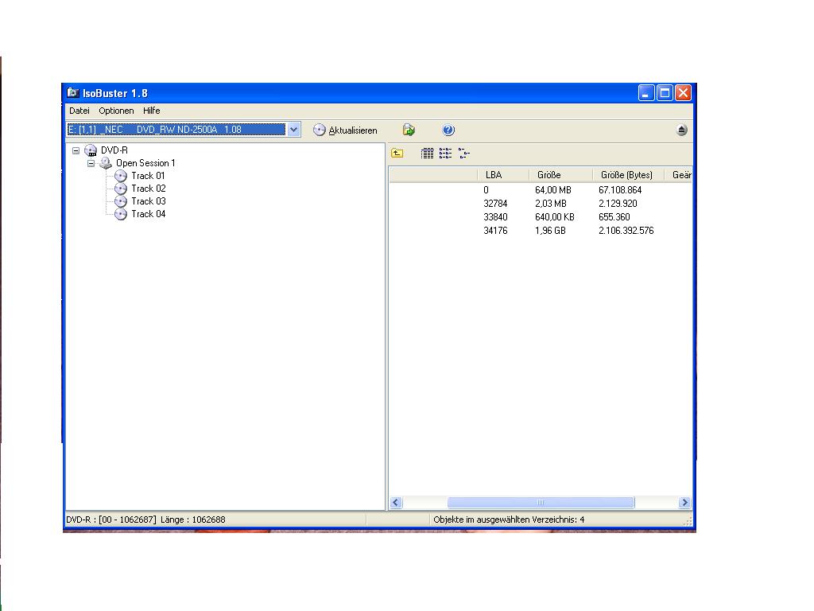Click size value 640,00 KB
The height and width of the screenshot is (611, 814).
(554, 217)
